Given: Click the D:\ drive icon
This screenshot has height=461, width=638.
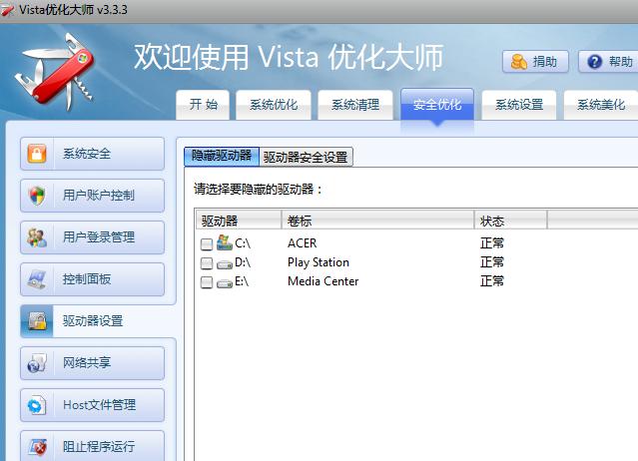Looking at the screenshot, I should point(225,264).
